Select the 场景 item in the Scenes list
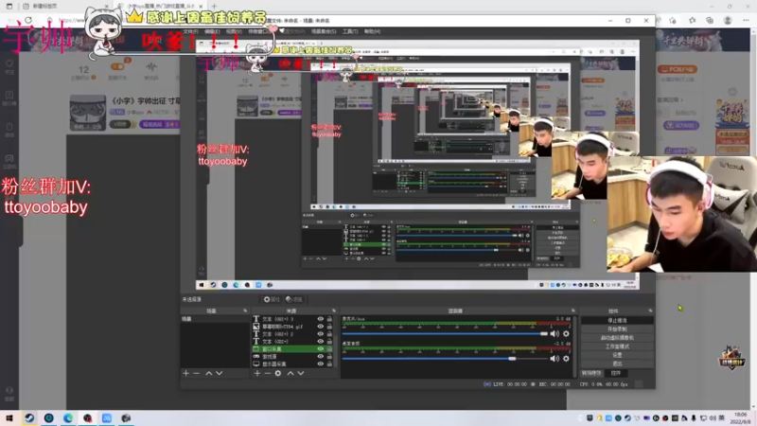The image size is (757, 426). 215,319
